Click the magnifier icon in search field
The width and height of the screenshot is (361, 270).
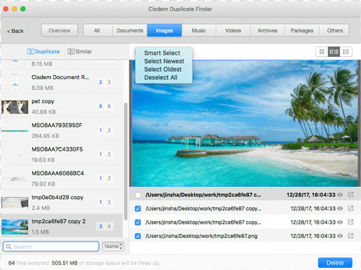9,247
